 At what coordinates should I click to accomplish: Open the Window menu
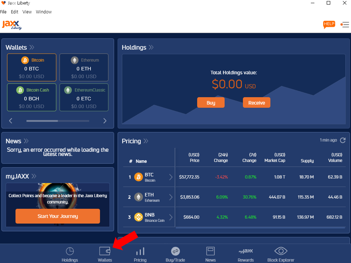[x=44, y=12]
